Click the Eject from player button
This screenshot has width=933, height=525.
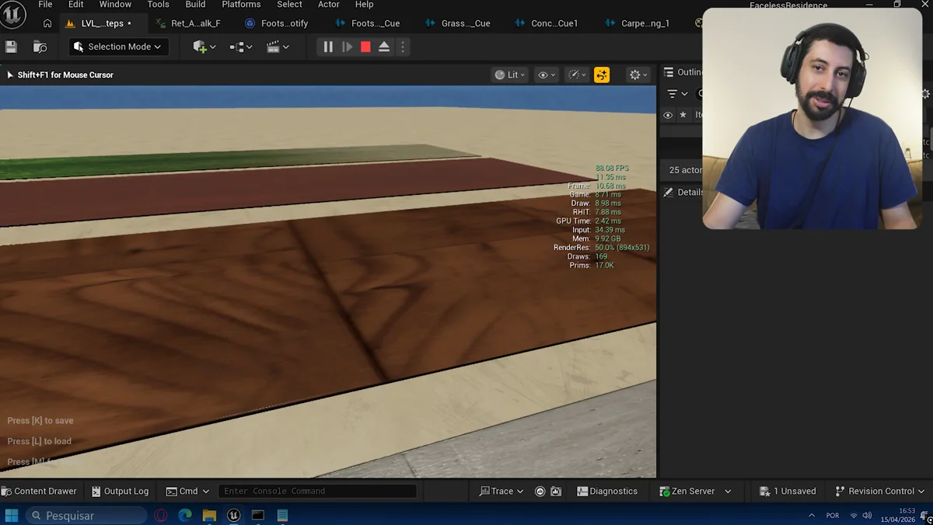[384, 47]
